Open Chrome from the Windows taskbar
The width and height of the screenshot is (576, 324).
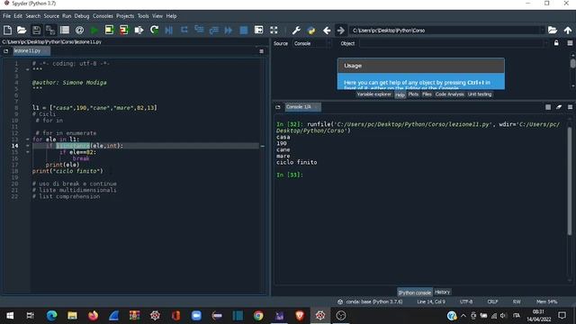point(258,316)
